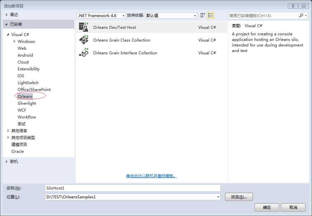The width and height of the screenshot is (312, 216).
Task: Click the online template search link
Action: pos(151,176)
